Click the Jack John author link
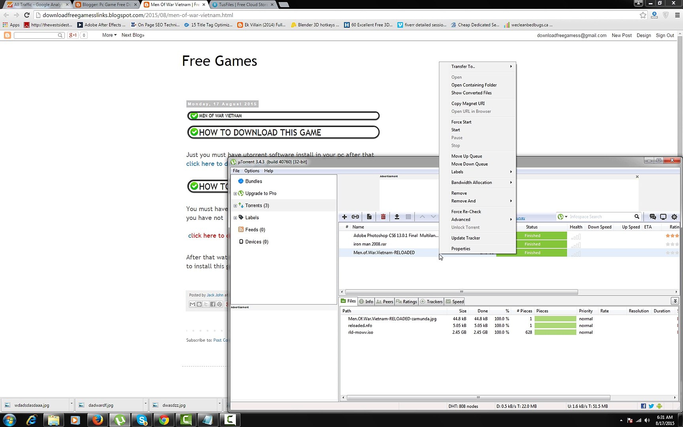 215,295
